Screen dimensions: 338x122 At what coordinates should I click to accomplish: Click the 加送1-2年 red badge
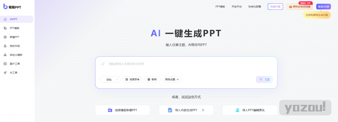coord(305,3)
